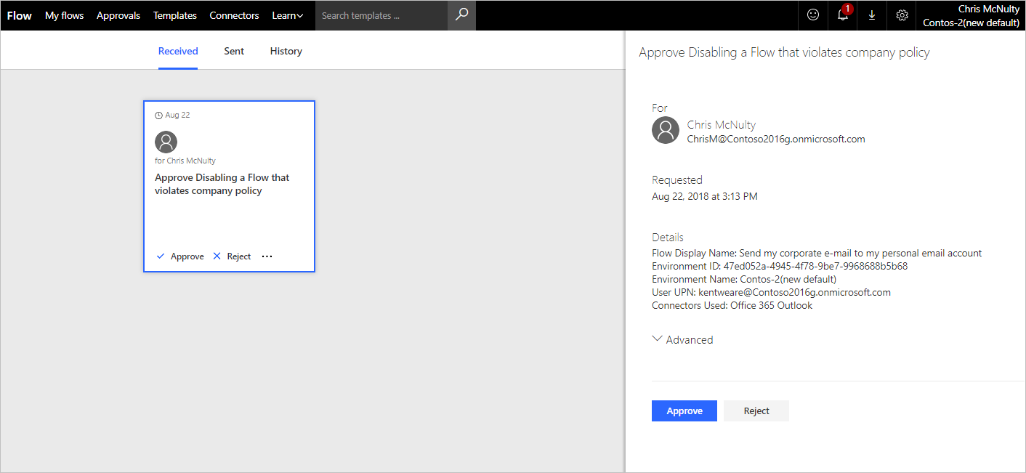
Task: Open the three-dots menu on approval card
Action: [x=267, y=256]
